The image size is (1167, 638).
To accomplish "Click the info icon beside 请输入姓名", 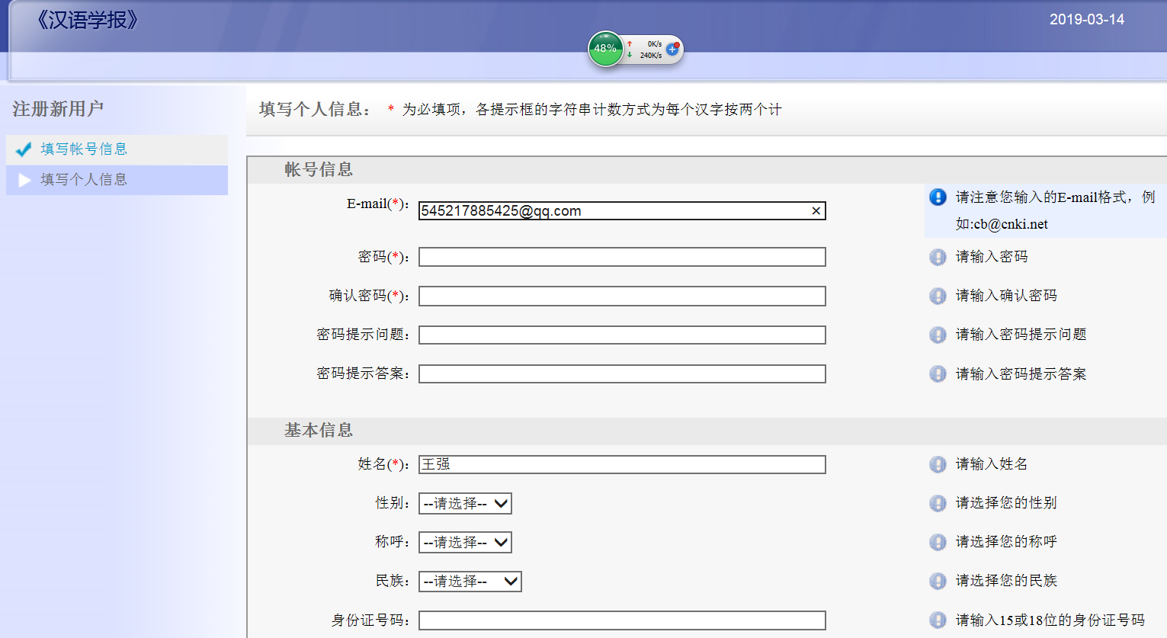I will (x=938, y=465).
